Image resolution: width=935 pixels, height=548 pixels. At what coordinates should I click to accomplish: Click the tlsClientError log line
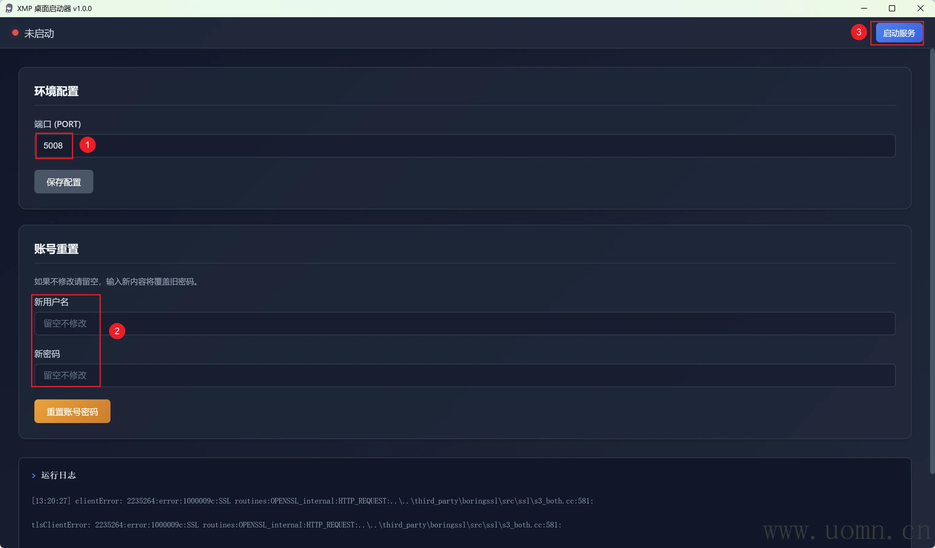[296, 525]
